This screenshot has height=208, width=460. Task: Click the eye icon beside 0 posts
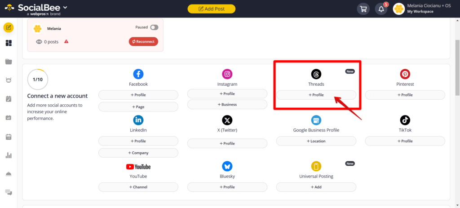(39, 42)
